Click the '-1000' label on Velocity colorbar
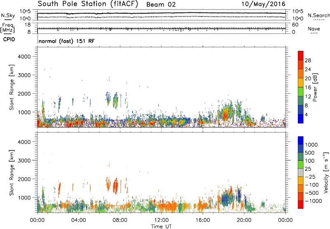 pyautogui.click(x=313, y=201)
